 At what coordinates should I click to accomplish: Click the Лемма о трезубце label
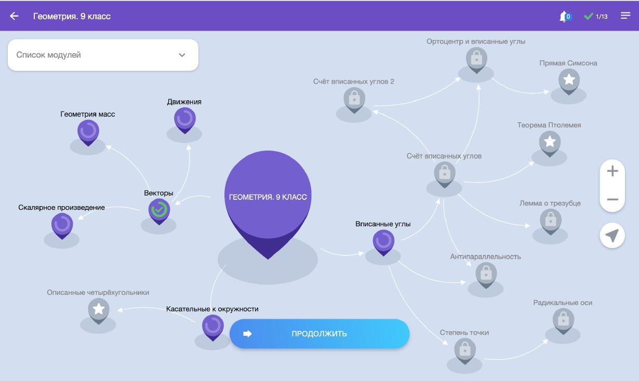[x=550, y=203]
